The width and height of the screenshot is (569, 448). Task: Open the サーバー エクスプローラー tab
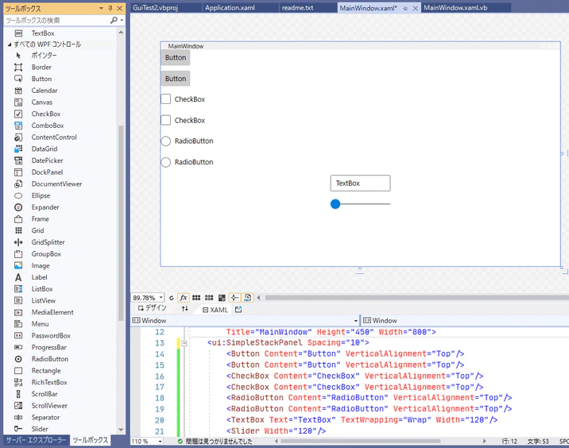click(37, 440)
